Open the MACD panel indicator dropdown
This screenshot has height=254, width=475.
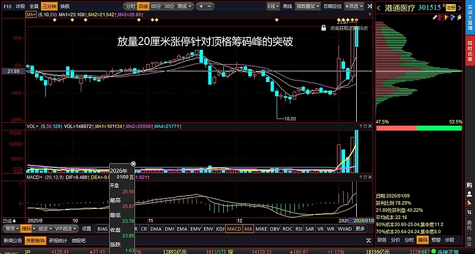tap(34, 177)
